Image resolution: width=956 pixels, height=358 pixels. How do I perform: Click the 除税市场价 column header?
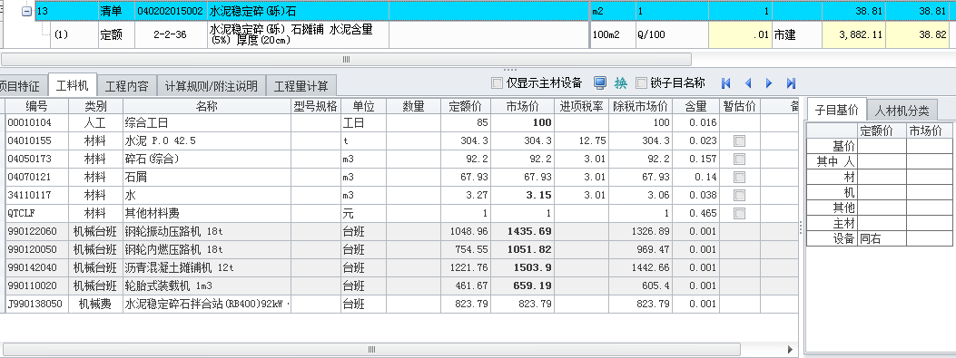640,106
